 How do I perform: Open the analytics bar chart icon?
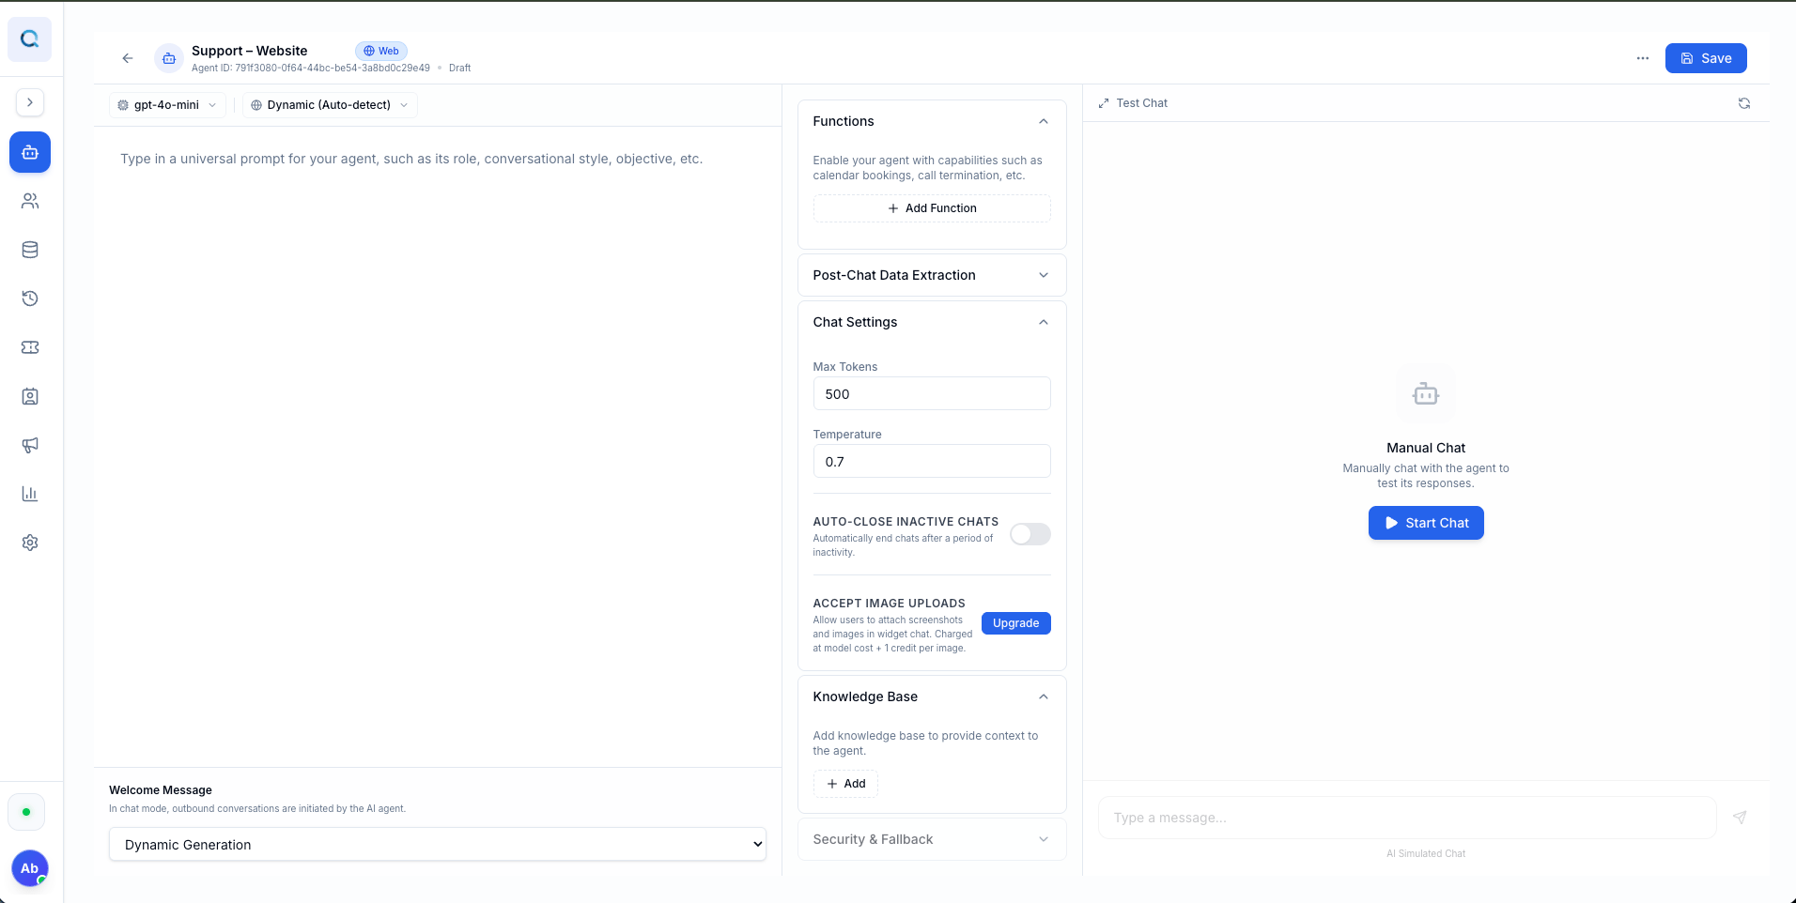(30, 494)
